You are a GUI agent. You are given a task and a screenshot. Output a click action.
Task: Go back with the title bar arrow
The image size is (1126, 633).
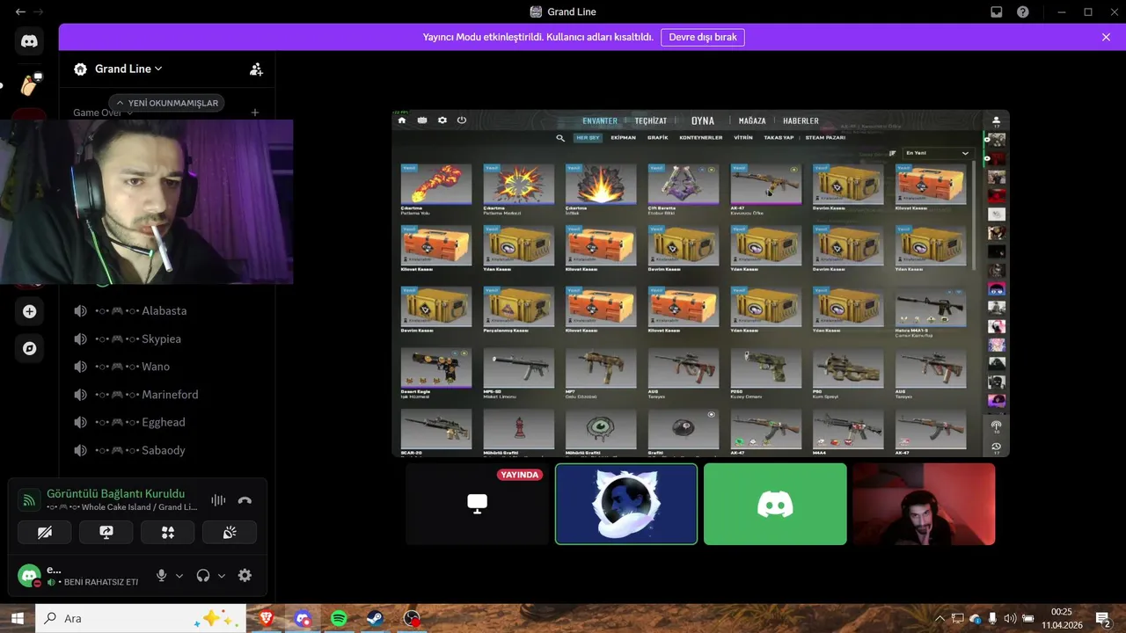(20, 11)
